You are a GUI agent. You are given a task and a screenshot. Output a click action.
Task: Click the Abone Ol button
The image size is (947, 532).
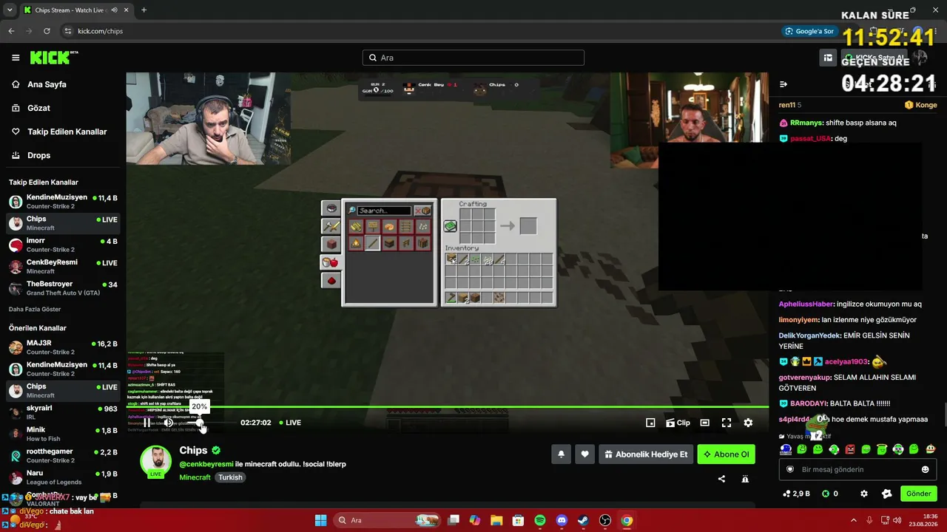click(x=726, y=454)
